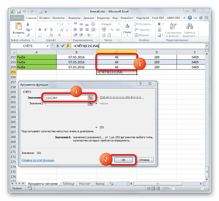This screenshot has width=219, height=201.
Task: Click the Comma Style 000 icon
Action: [118, 30]
